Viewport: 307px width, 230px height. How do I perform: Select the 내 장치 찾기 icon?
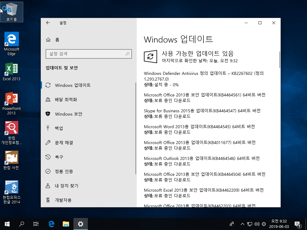48,186
